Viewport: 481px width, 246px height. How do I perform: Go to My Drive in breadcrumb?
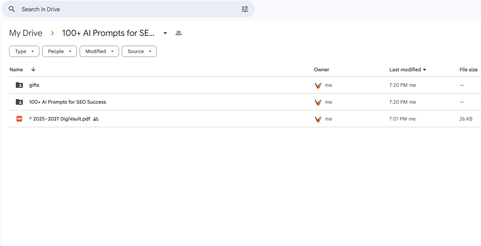point(26,33)
